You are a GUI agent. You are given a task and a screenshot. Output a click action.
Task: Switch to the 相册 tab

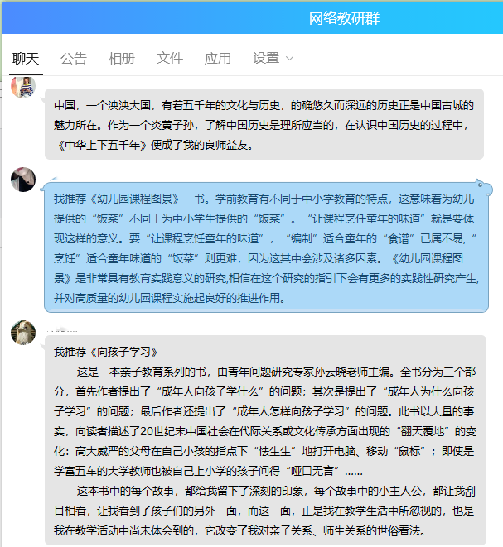[122, 58]
